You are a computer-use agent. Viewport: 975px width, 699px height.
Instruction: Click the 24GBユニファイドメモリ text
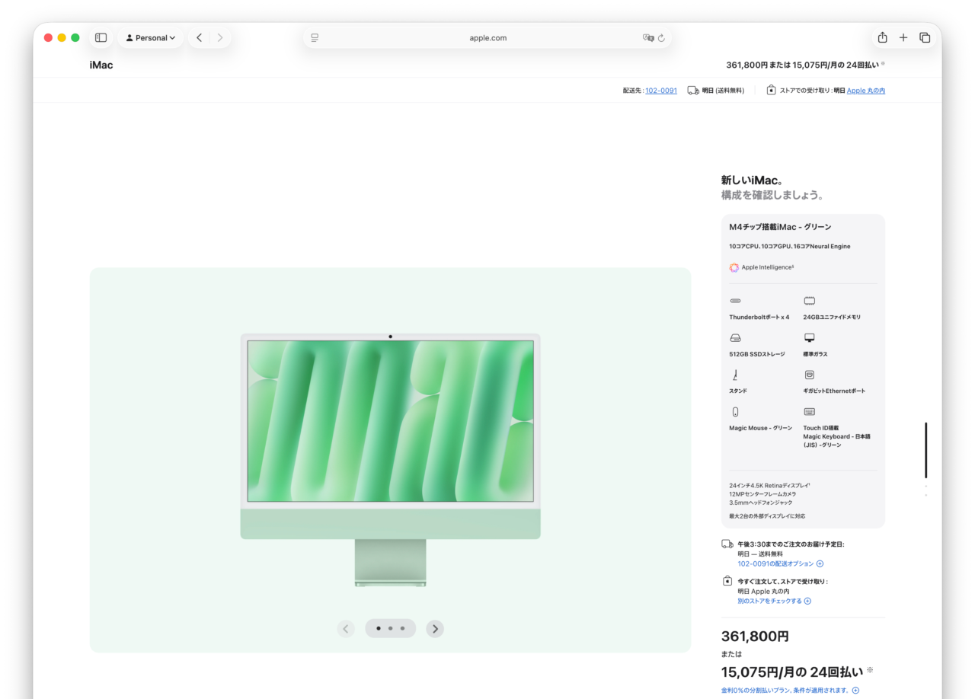pos(832,317)
